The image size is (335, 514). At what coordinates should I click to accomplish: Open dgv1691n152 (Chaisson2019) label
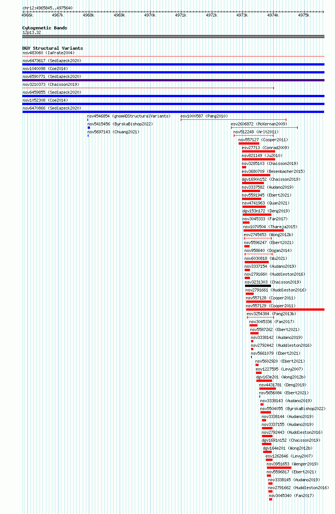(x=291, y=440)
